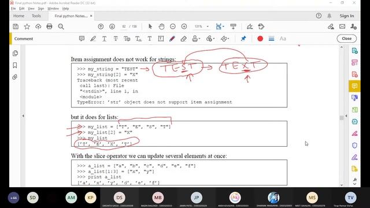This screenshot has width=370, height=208.
Task: Upload the file to the cloud
Action: click(38, 27)
